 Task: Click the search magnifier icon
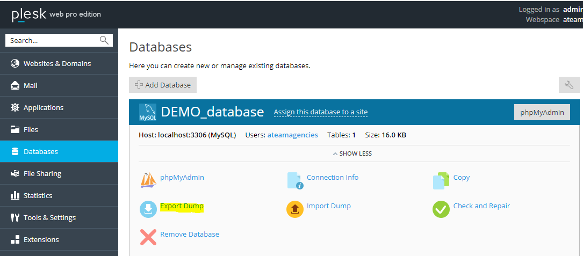coord(104,40)
